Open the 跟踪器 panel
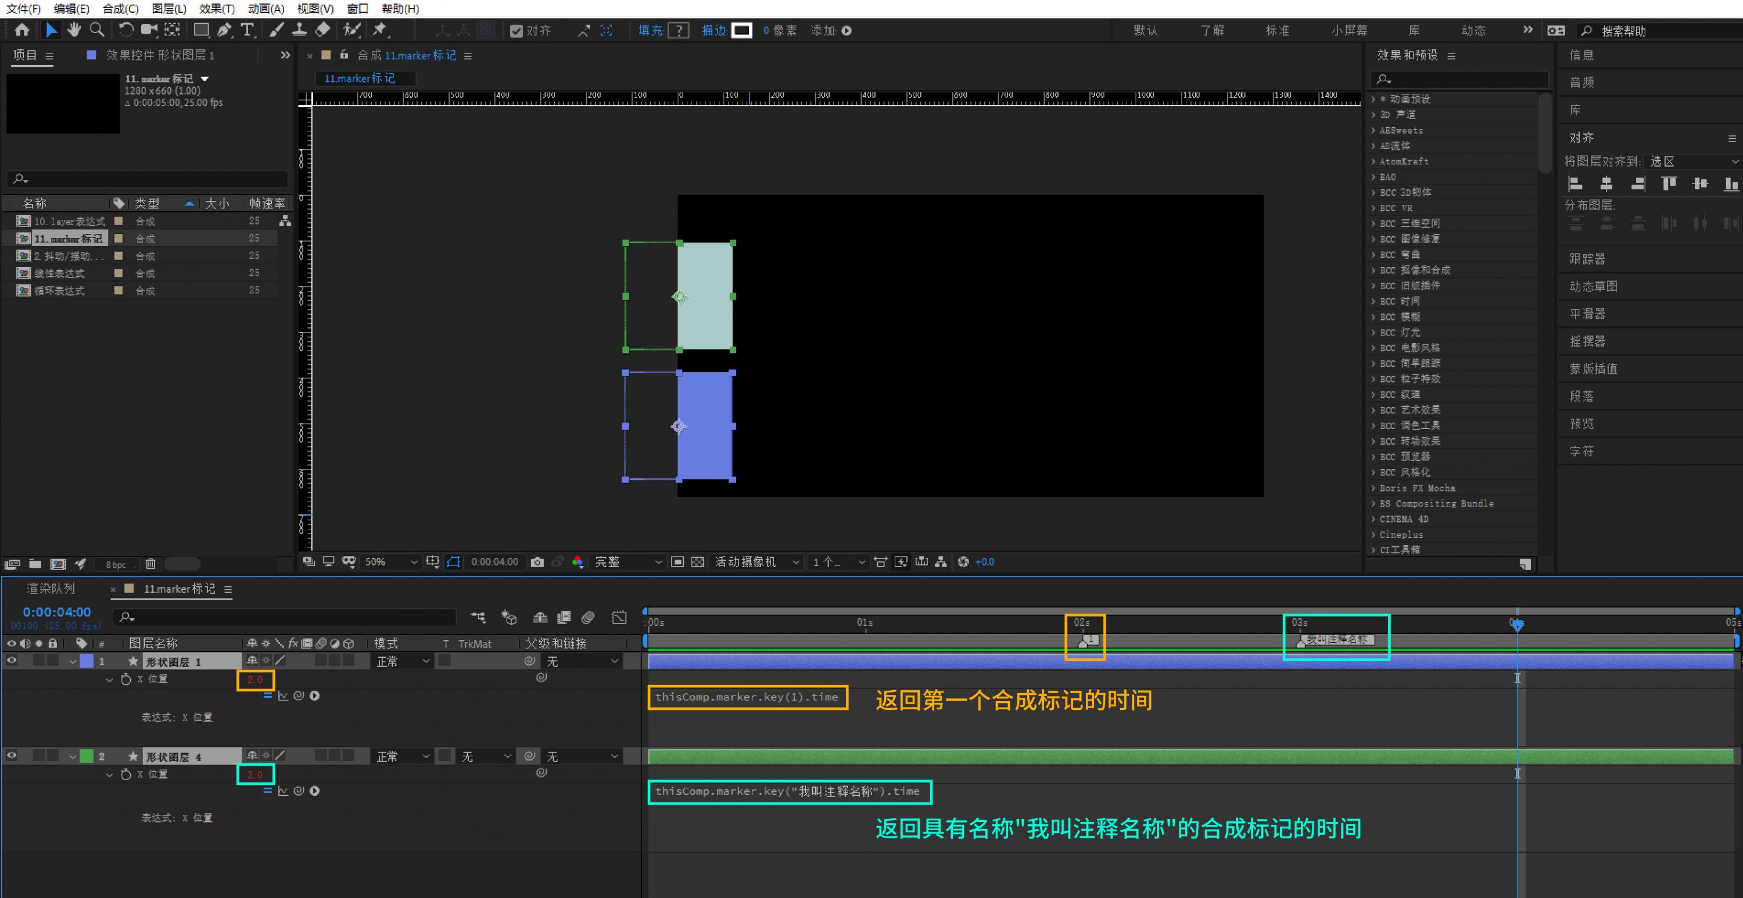 click(x=1587, y=259)
